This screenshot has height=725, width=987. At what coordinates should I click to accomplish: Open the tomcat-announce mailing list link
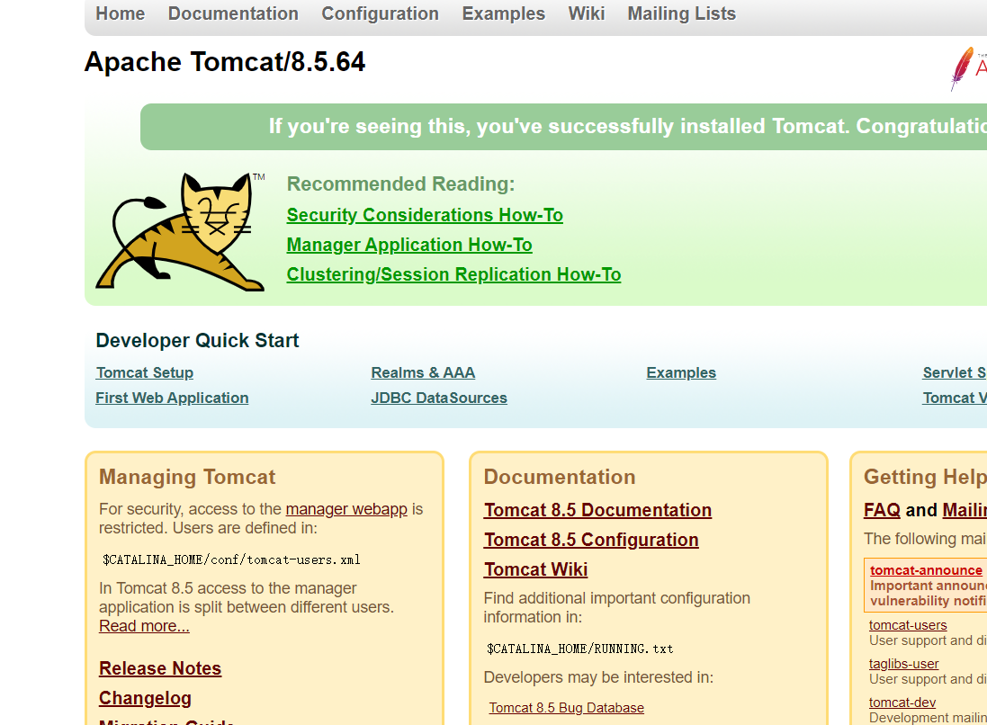coord(926,570)
